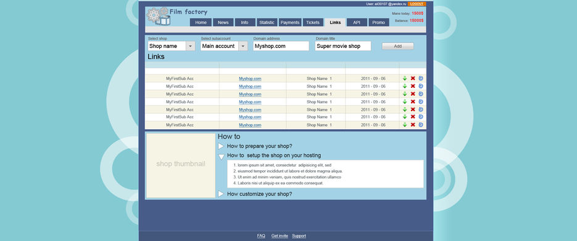Click the Add button
This screenshot has height=241, width=577.
coord(398,46)
